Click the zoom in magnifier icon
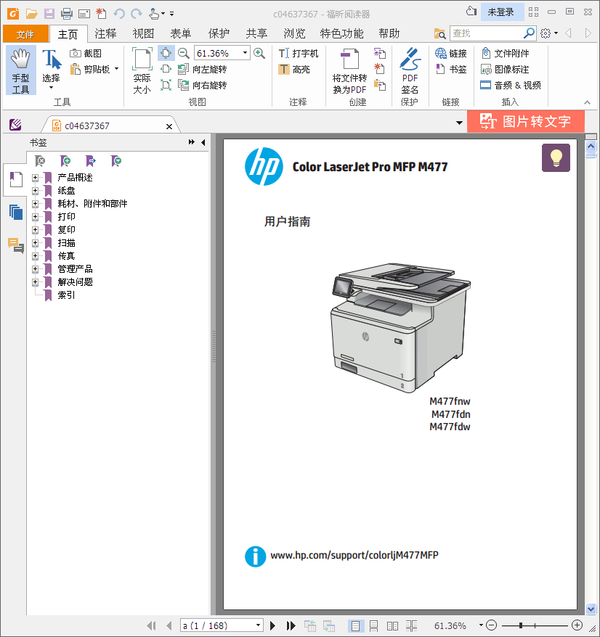Viewport: 600px width, 637px height. 259,53
